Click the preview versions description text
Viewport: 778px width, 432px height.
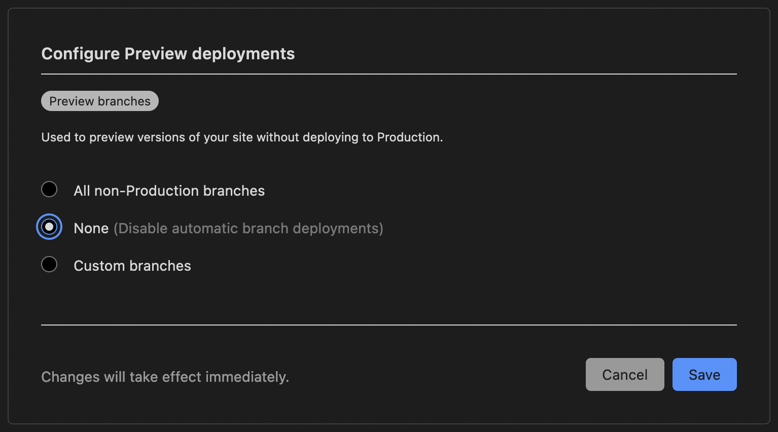[242, 137]
